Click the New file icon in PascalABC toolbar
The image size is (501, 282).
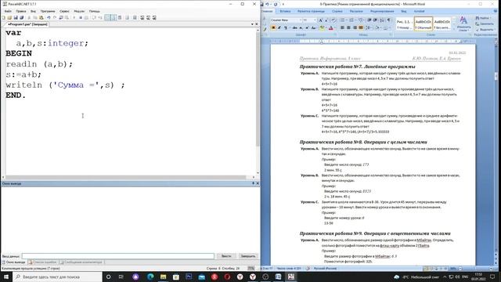(x=4, y=17)
